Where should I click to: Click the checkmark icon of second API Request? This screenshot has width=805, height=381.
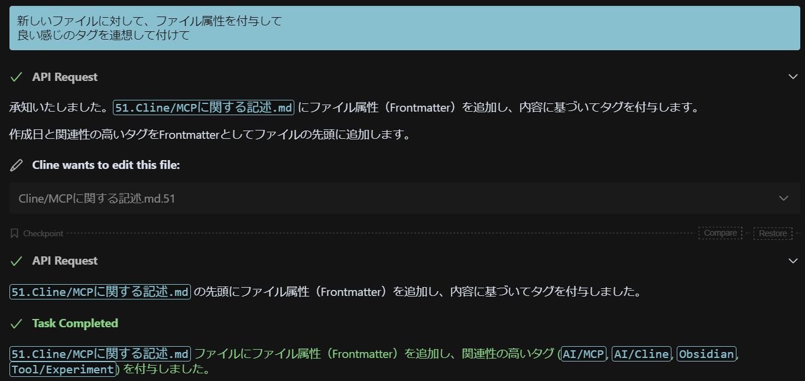point(17,261)
